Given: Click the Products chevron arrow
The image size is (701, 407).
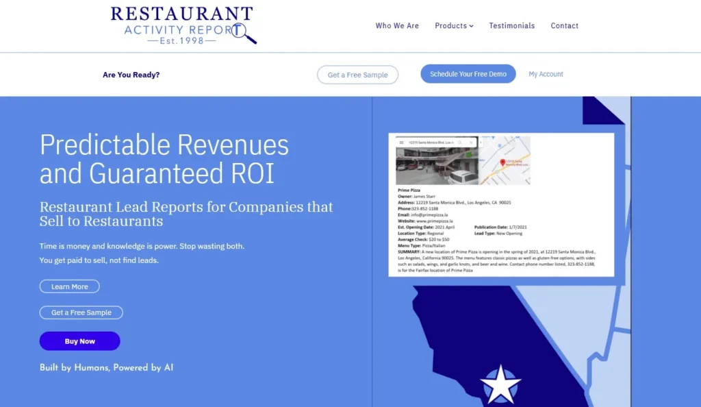Looking at the screenshot, I should [x=471, y=26].
